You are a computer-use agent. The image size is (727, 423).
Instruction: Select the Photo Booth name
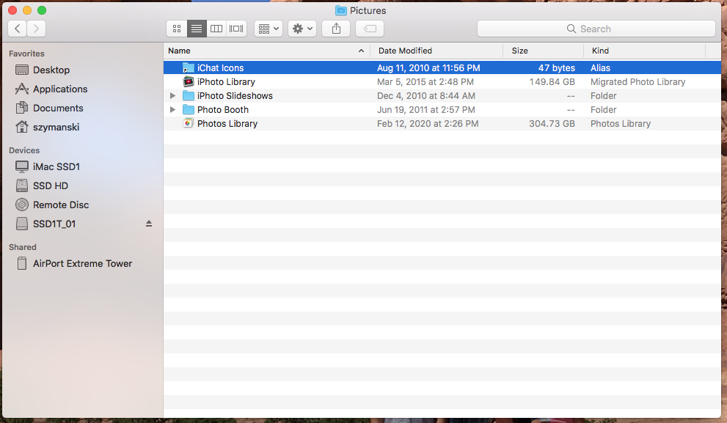pos(222,109)
